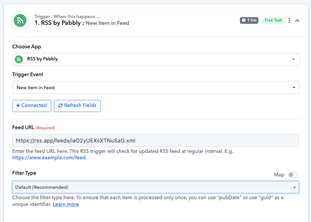Open the example.com feed link
This screenshot has width=311, height=222.
[49, 158]
